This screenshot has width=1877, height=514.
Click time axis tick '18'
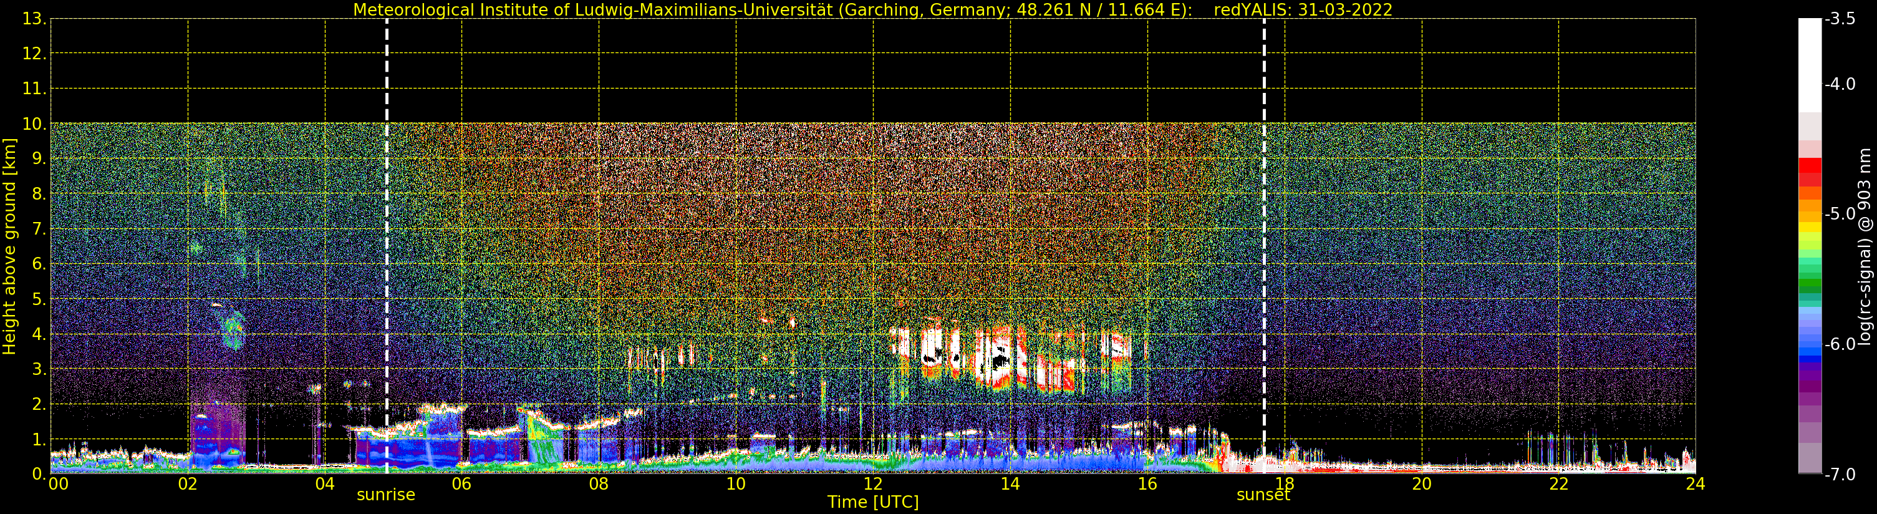coord(1285,484)
